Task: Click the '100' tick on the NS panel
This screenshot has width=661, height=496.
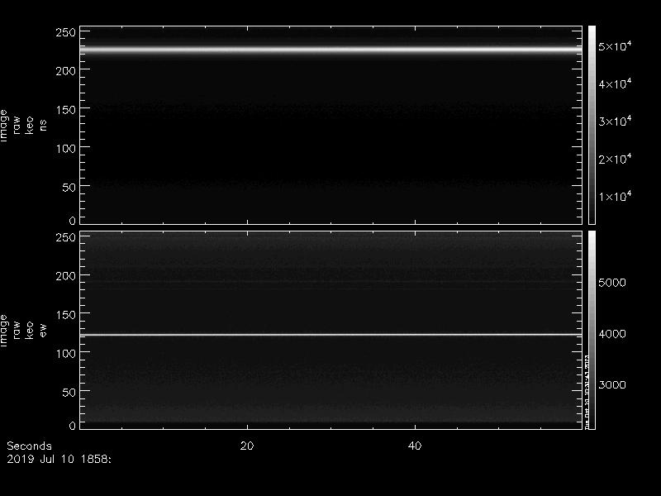Action: (x=66, y=149)
